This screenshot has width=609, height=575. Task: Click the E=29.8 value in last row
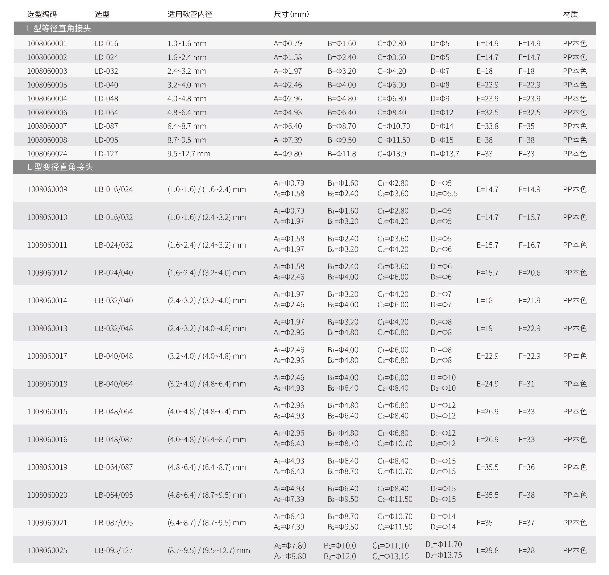pos(487,551)
